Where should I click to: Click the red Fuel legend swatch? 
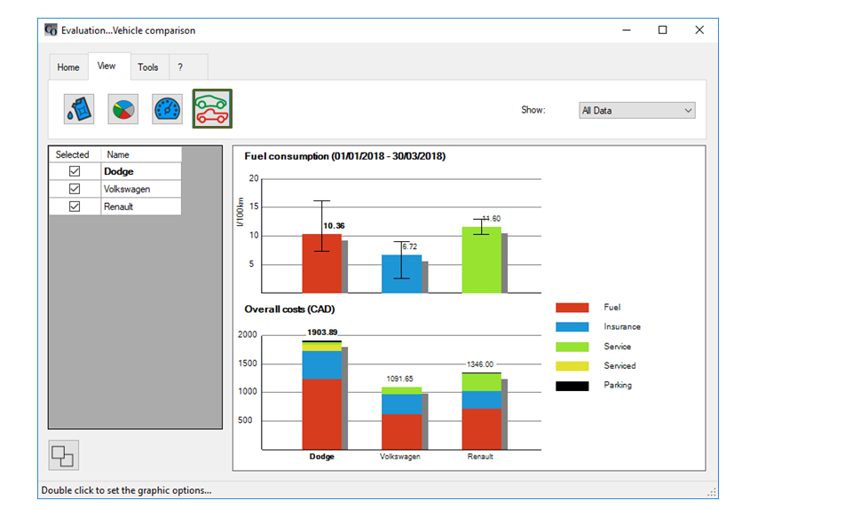(572, 308)
